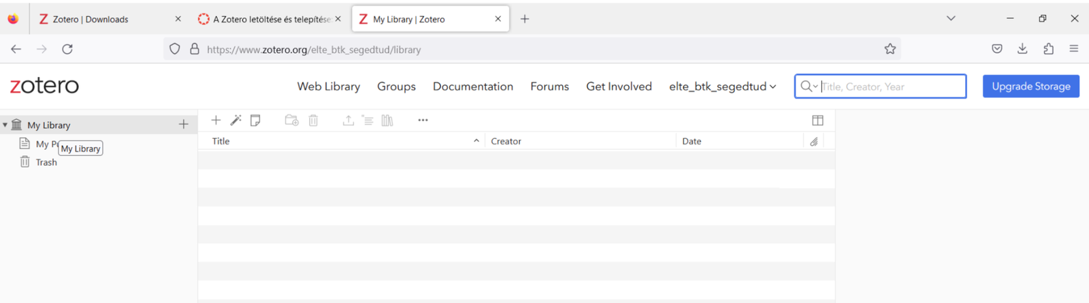Screen dimensions: 1089x303
Task: Reload the page
Action: (67, 49)
